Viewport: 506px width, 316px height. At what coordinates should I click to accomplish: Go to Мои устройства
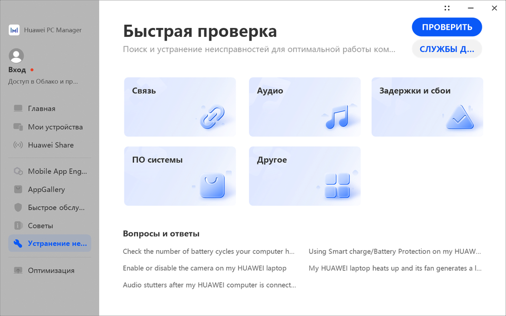point(50,127)
